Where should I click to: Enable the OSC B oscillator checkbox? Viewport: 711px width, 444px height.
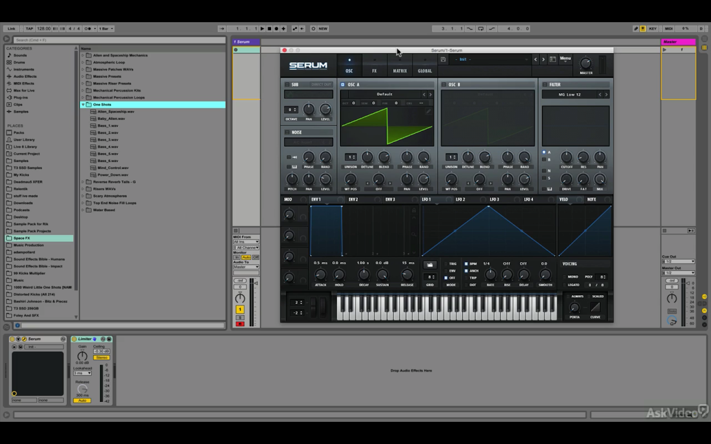444,84
